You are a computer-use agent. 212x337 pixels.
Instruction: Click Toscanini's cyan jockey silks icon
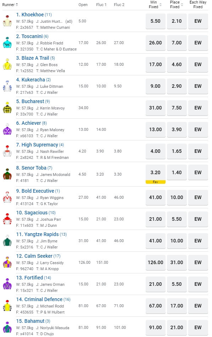pyautogui.click(x=7, y=43)
